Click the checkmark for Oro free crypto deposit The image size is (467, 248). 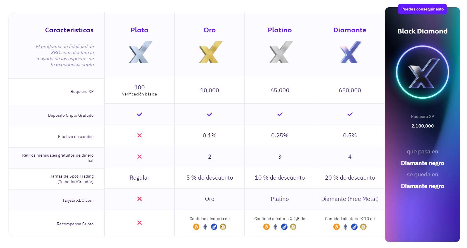pos(210,114)
